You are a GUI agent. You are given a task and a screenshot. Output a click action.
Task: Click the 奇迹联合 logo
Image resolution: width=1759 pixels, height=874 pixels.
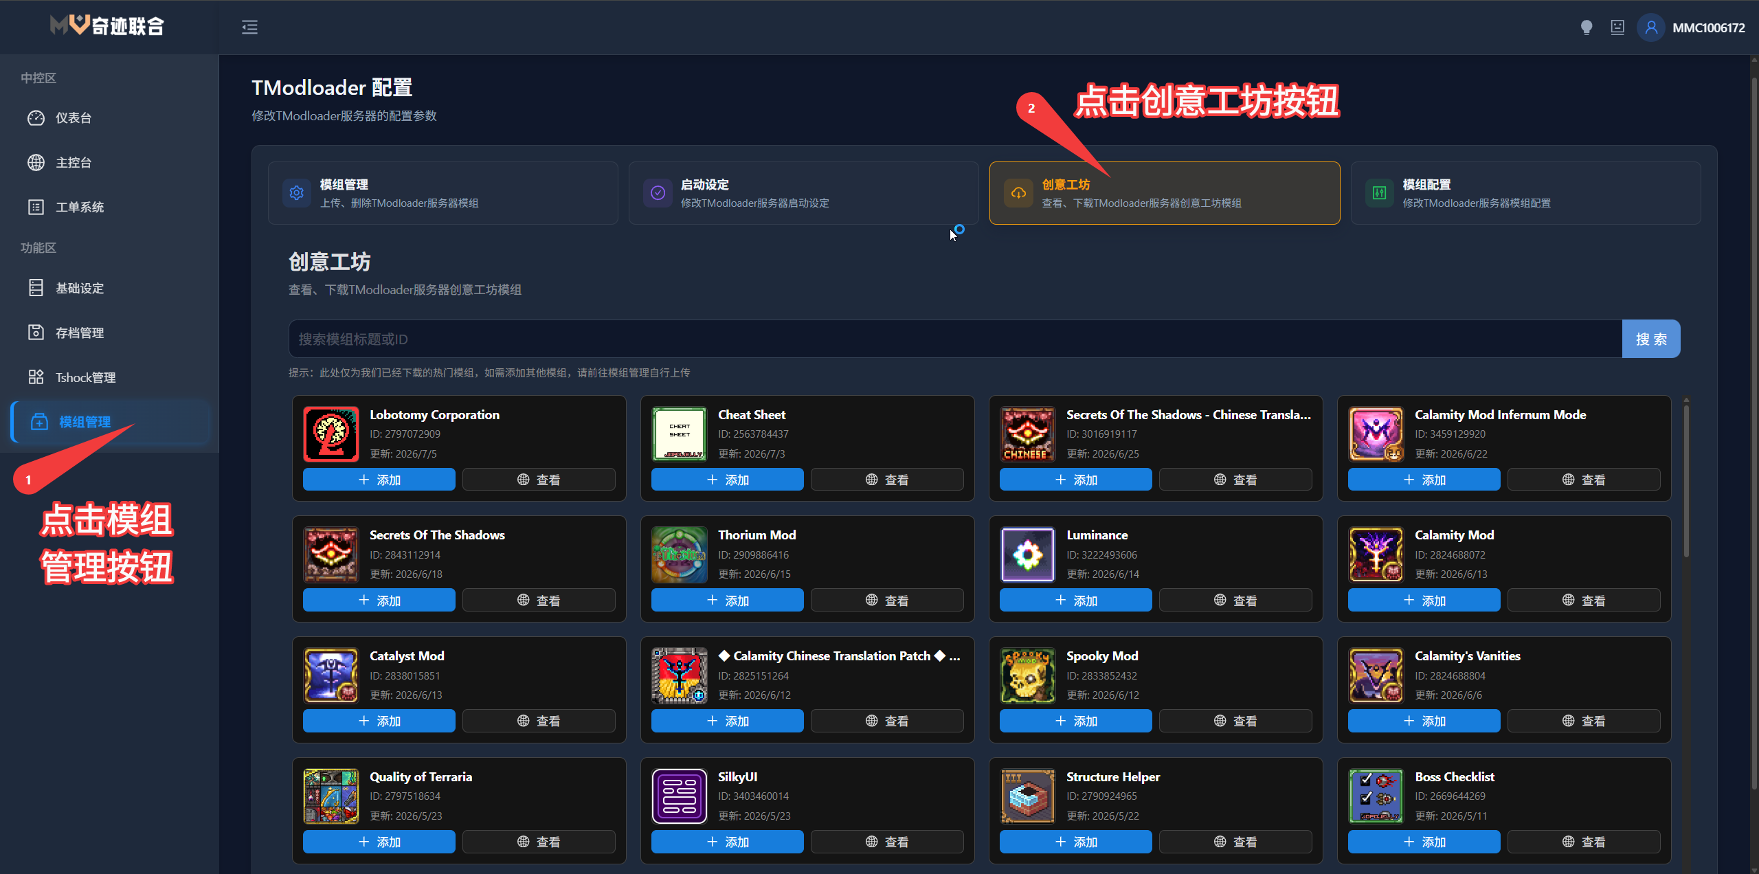pyautogui.click(x=107, y=26)
